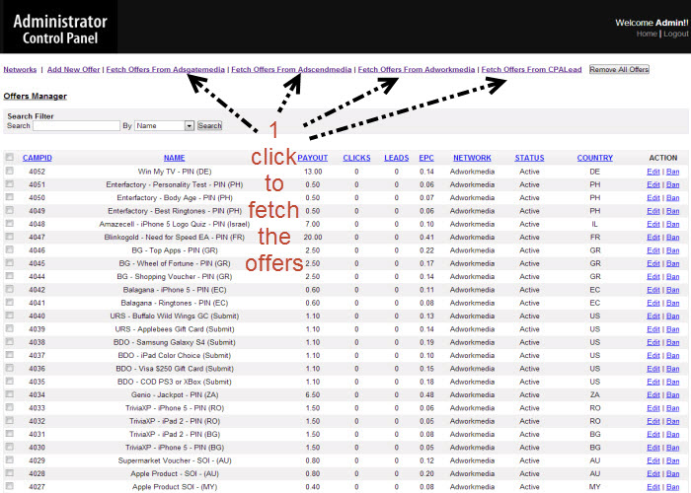Check the box for campaign 4028
The height and width of the screenshot is (493, 691).
[9, 473]
